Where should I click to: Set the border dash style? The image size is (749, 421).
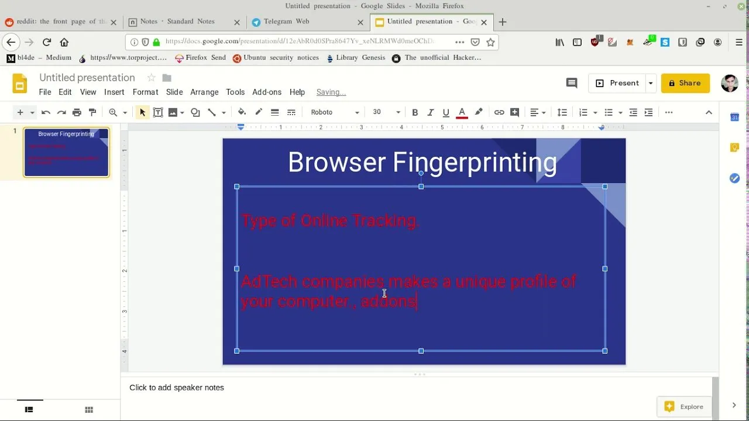pyautogui.click(x=291, y=112)
